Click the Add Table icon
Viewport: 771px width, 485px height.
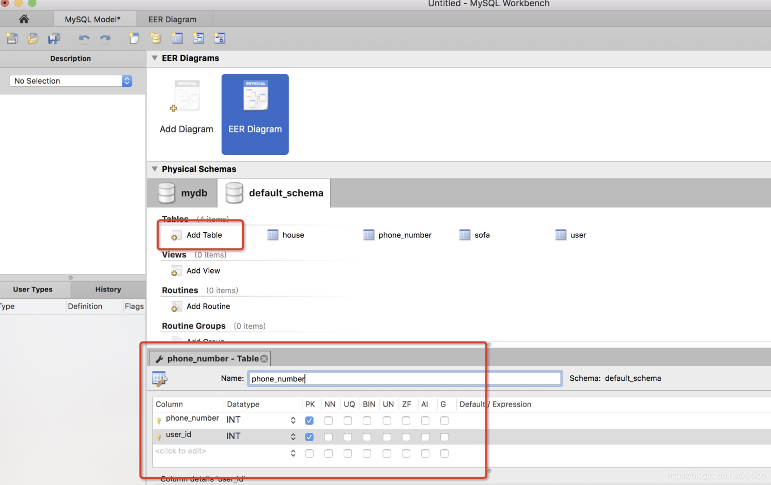pyautogui.click(x=176, y=235)
